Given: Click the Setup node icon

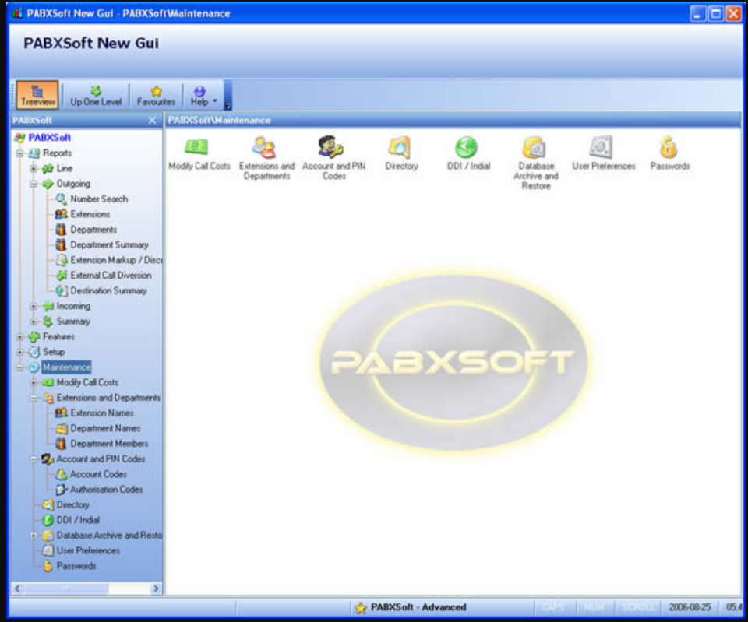Looking at the screenshot, I should 34,352.
